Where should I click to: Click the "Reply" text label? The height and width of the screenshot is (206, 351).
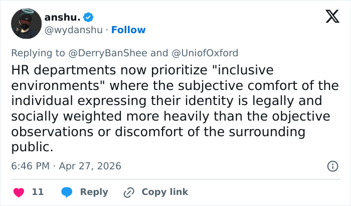tap(94, 192)
